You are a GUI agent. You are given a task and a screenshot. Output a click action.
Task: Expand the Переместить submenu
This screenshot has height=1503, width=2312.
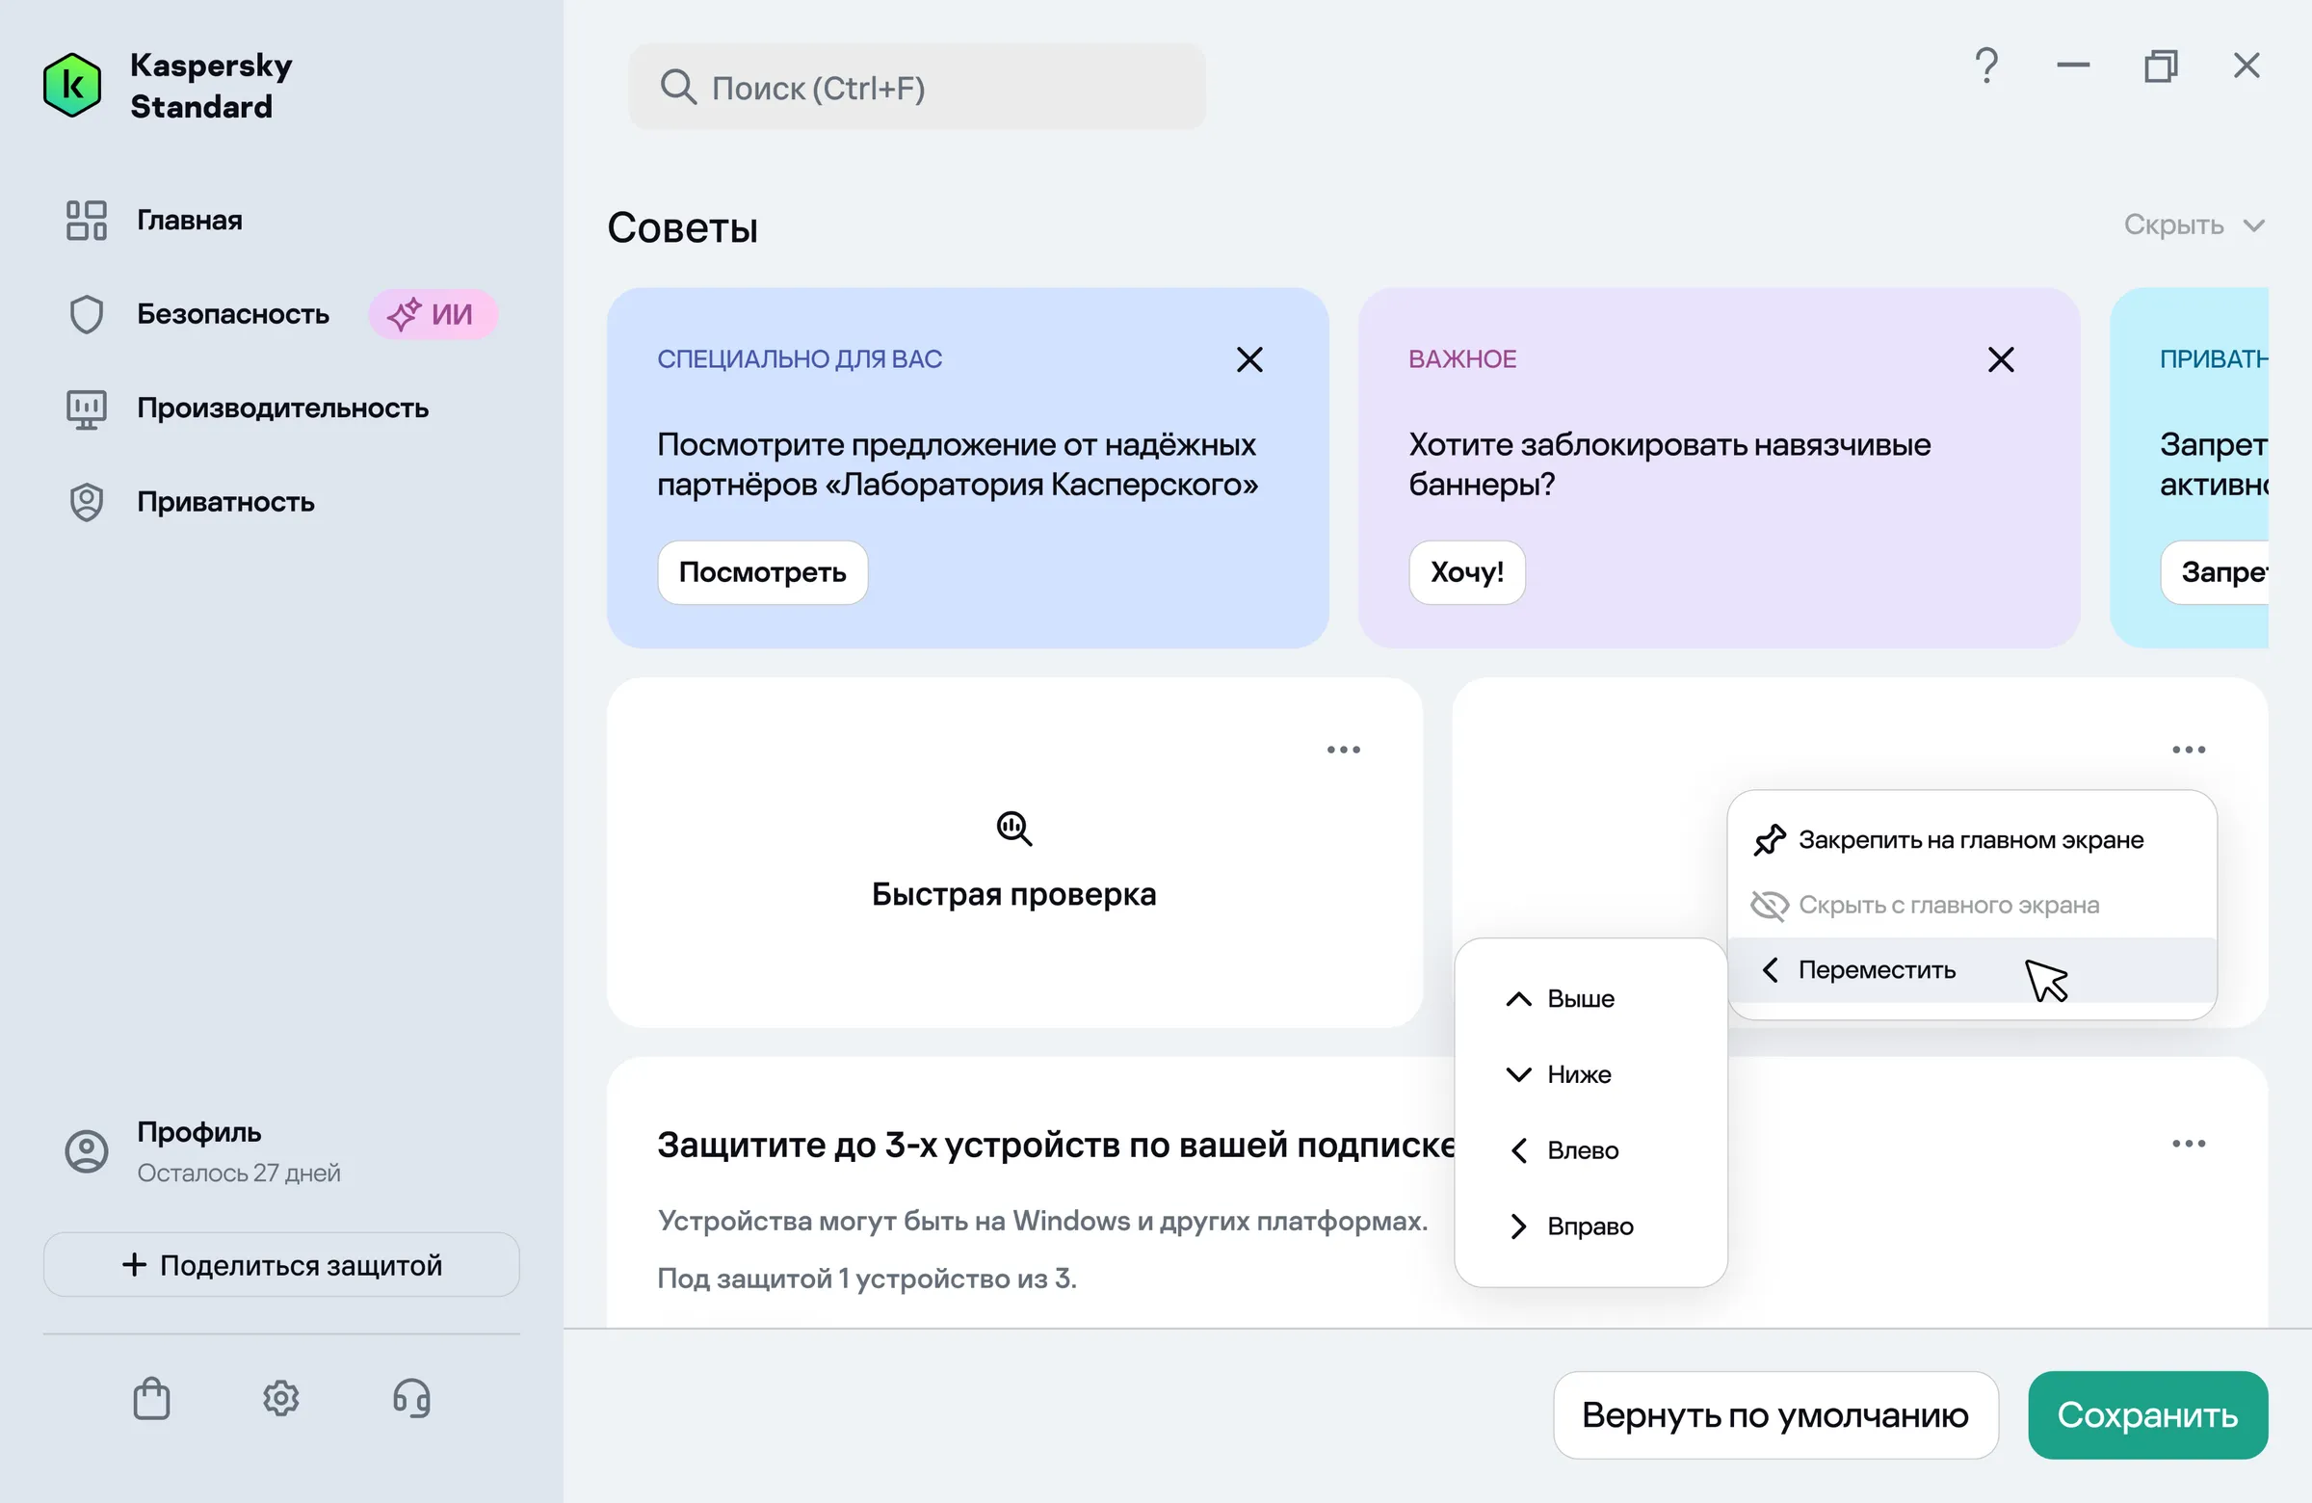tap(1971, 969)
